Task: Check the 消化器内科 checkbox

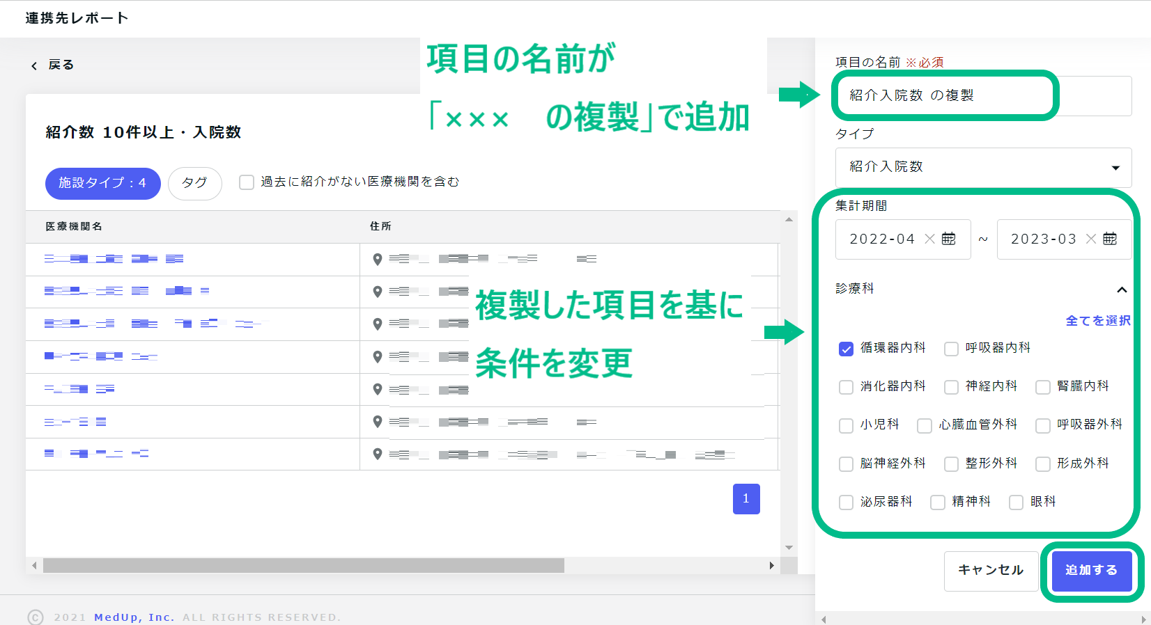Action: [846, 387]
